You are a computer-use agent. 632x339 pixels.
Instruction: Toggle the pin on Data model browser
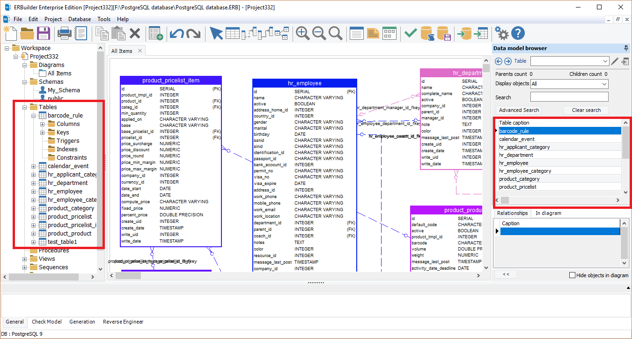pos(627,48)
